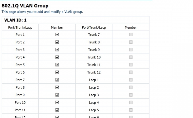Enable Trunk 8 as VLAN member

point(131,42)
